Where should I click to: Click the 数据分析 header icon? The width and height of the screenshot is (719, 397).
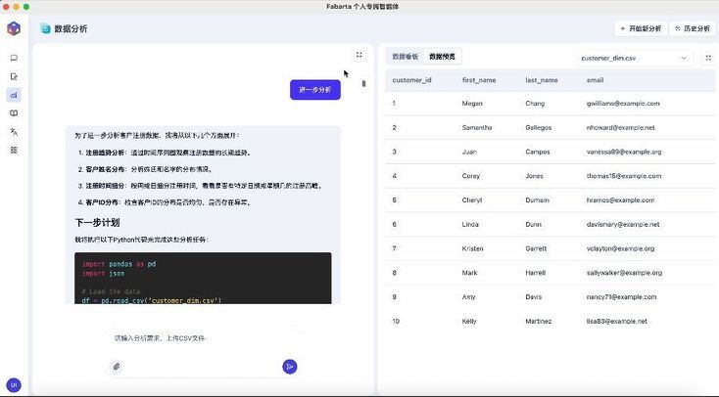[45, 28]
